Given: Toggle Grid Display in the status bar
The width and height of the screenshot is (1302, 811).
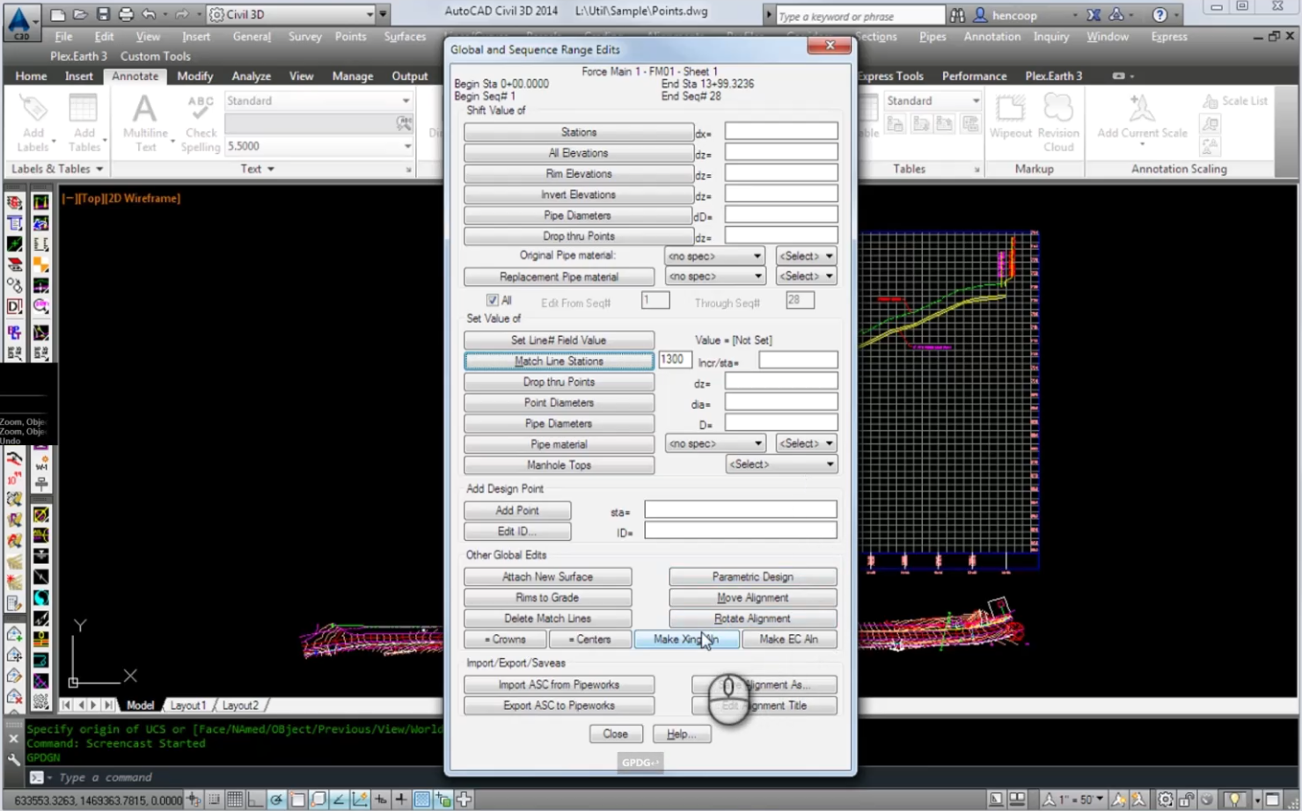Looking at the screenshot, I should tap(234, 800).
